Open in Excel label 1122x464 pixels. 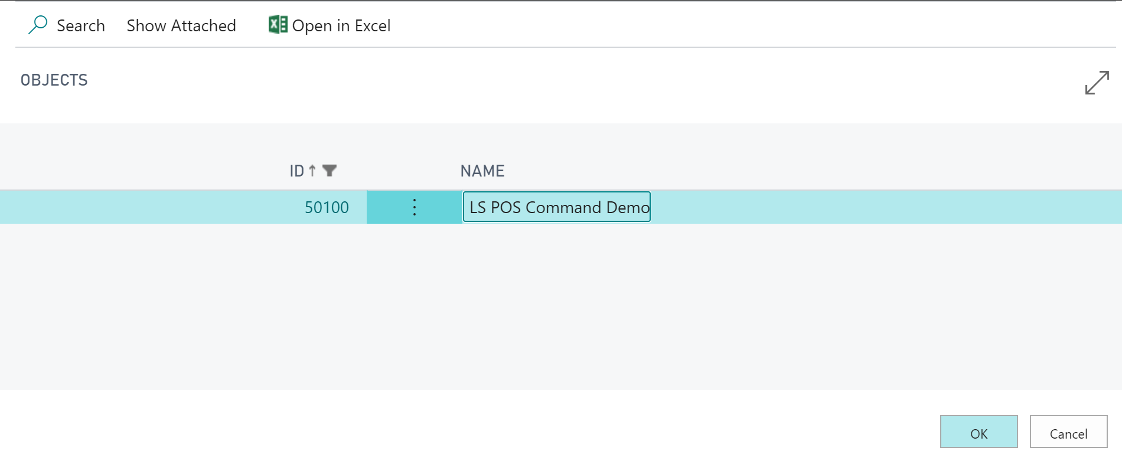(x=341, y=26)
